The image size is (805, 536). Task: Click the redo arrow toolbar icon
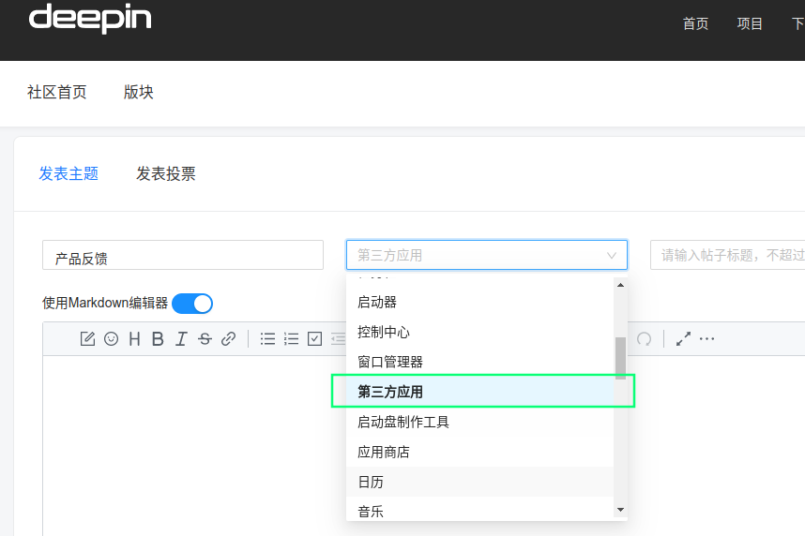pyautogui.click(x=644, y=338)
